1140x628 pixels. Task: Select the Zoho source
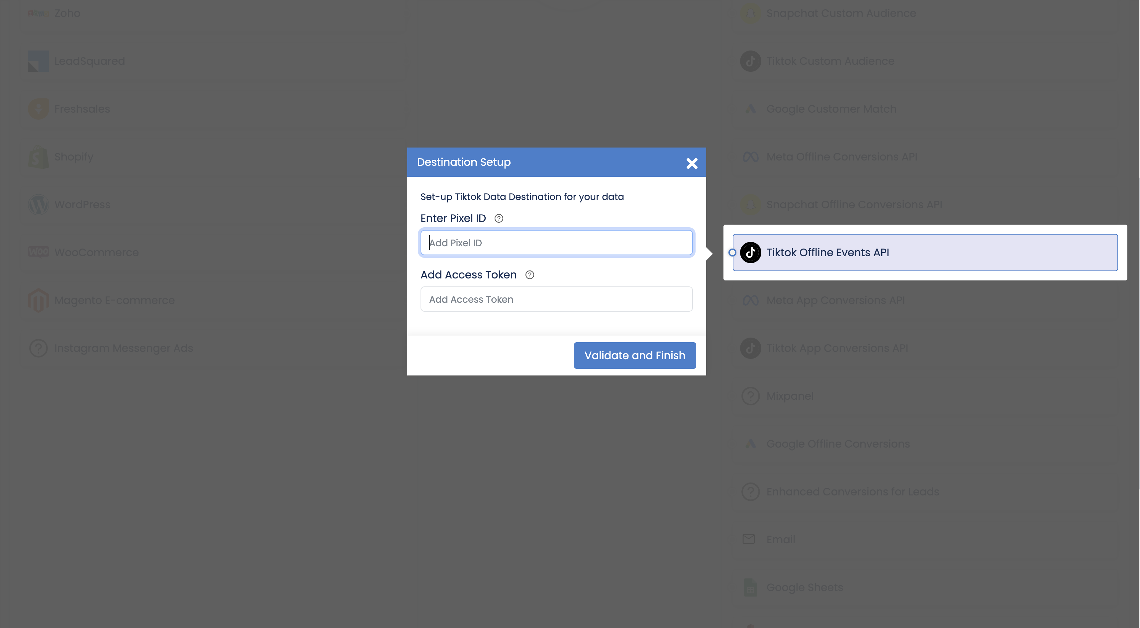click(213, 13)
